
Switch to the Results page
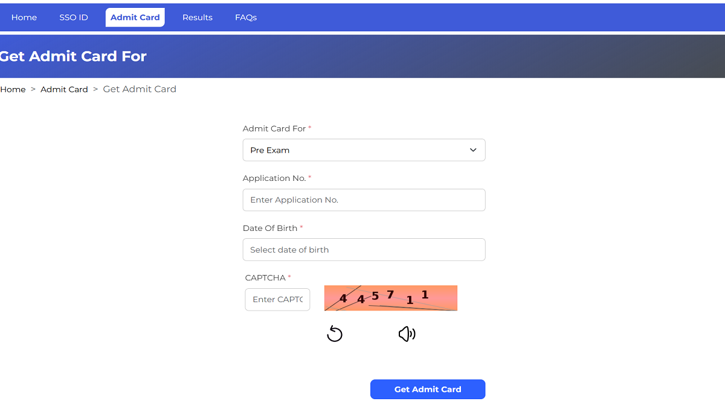pyautogui.click(x=198, y=17)
